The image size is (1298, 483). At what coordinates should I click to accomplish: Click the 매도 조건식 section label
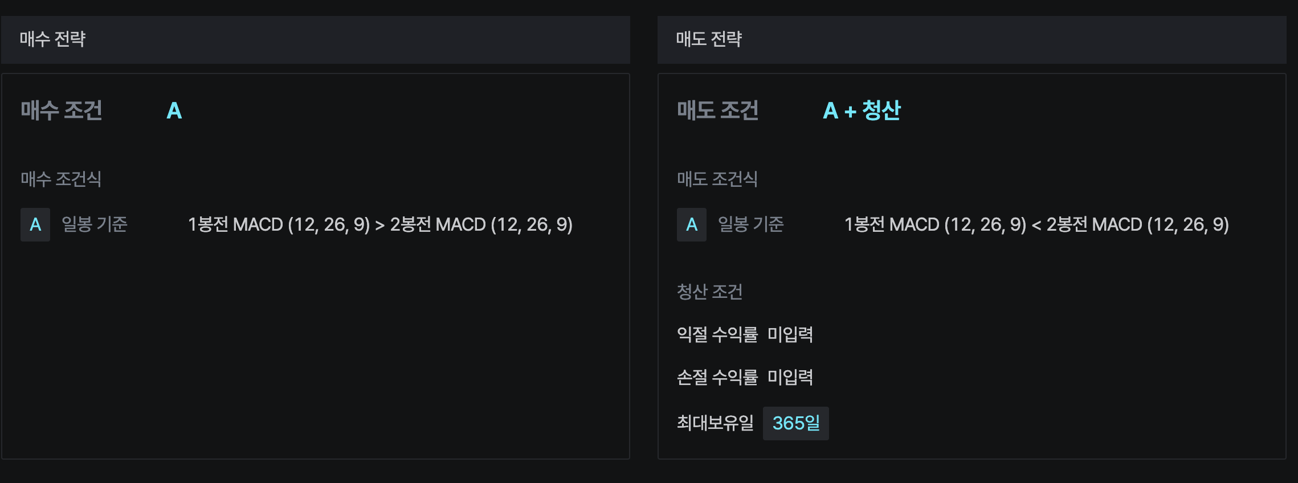coord(717,179)
